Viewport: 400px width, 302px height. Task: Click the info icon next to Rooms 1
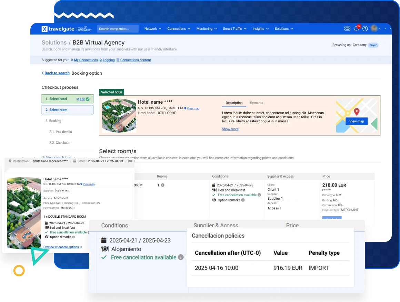162,185
